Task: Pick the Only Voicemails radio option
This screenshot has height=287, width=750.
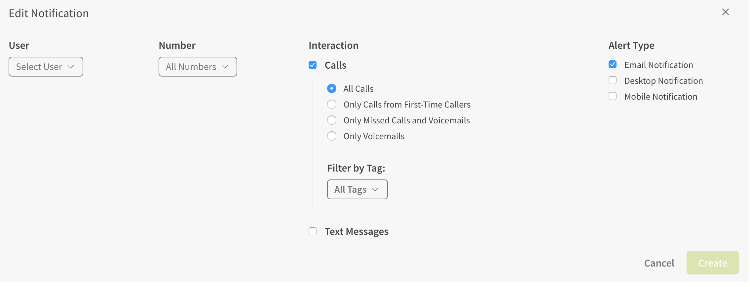Action: [332, 136]
